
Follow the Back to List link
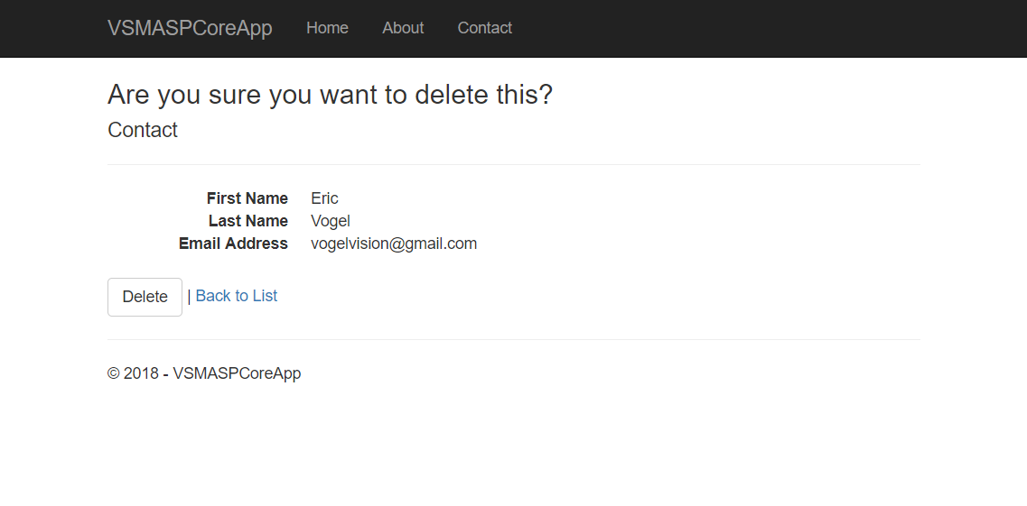pyautogui.click(x=236, y=296)
